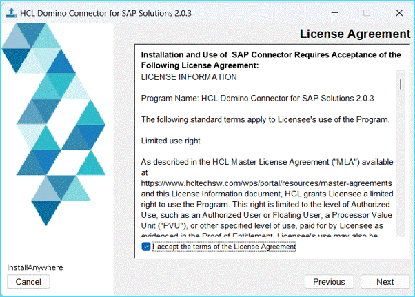This screenshot has width=415, height=297.
Task: Click the 'Program Name: HCL Domino Connector' line
Action: point(257,99)
